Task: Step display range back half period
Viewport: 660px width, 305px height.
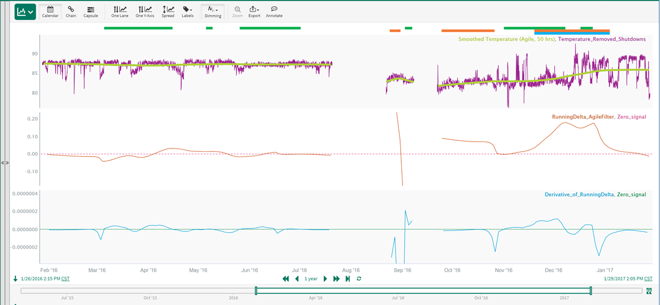Action: click(297, 279)
